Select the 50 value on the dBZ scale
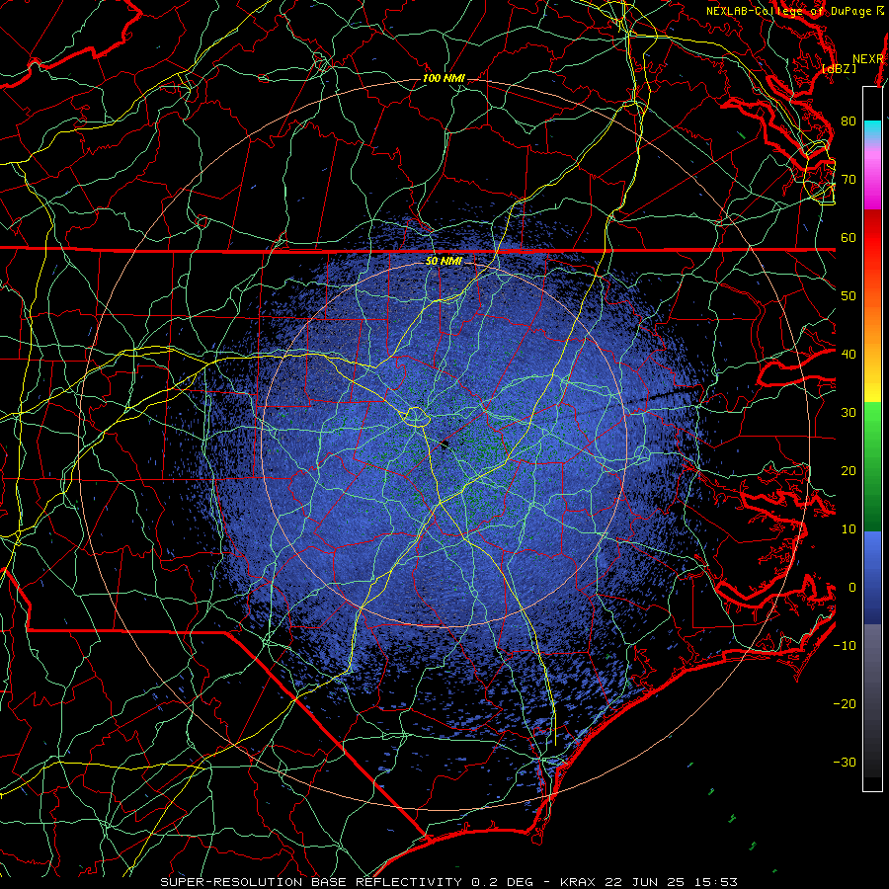Screen dimensions: 889x889 point(849,296)
